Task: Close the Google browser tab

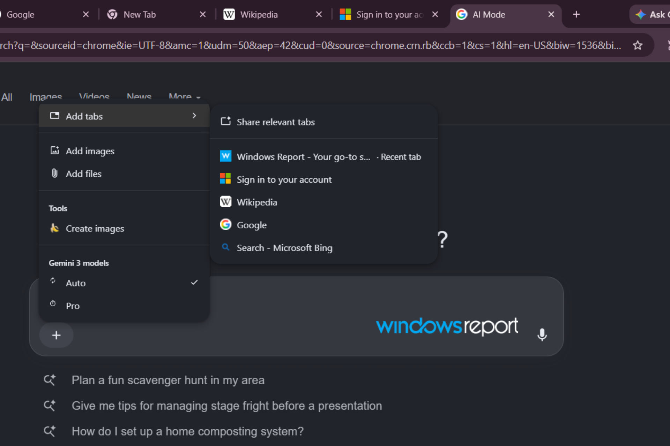Action: pyautogui.click(x=86, y=14)
